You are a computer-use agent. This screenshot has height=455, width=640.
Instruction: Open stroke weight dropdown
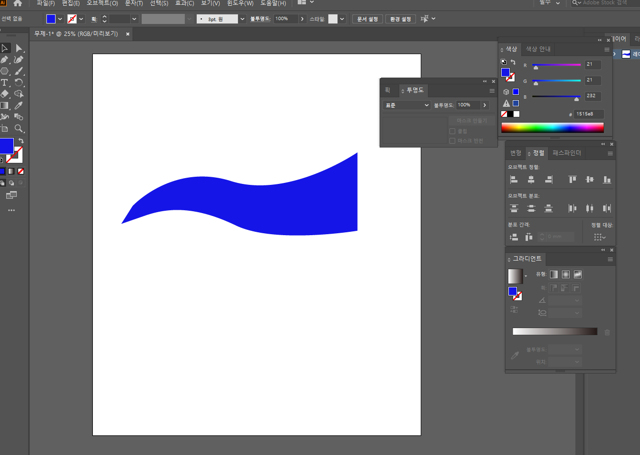(x=135, y=19)
